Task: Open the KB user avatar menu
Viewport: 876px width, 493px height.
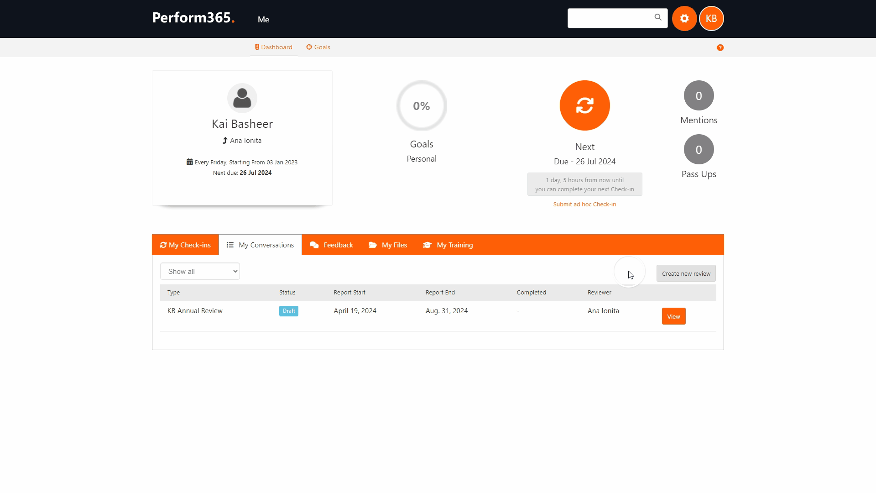Action: [x=711, y=19]
